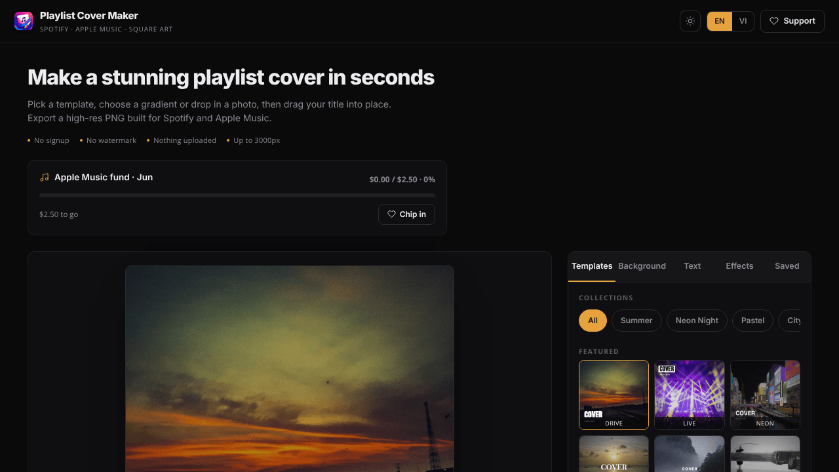Open the Background tab
This screenshot has width=839, height=472.
[642, 266]
